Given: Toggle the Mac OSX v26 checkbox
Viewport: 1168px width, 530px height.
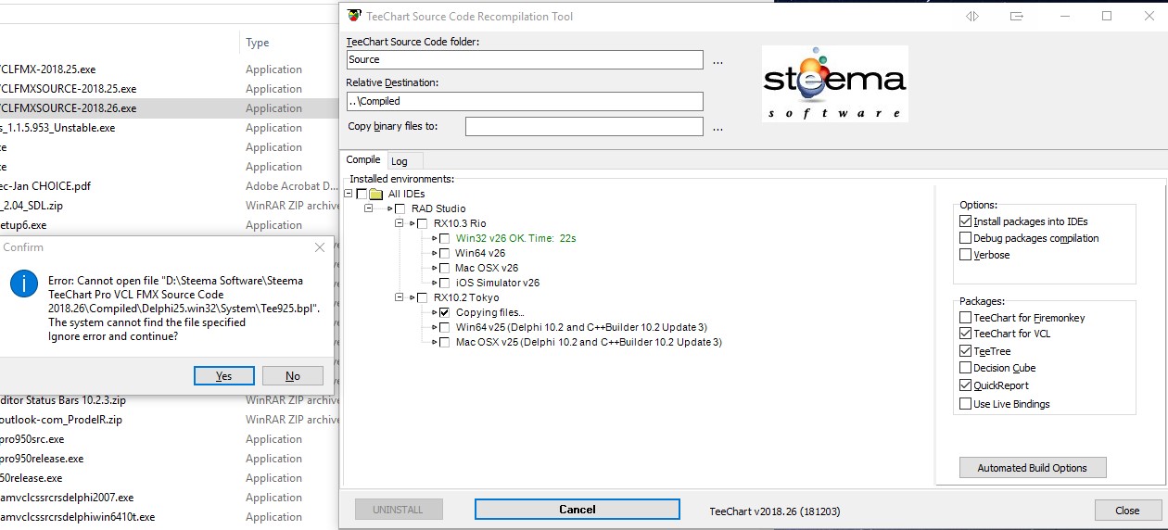Looking at the screenshot, I should pyautogui.click(x=444, y=268).
